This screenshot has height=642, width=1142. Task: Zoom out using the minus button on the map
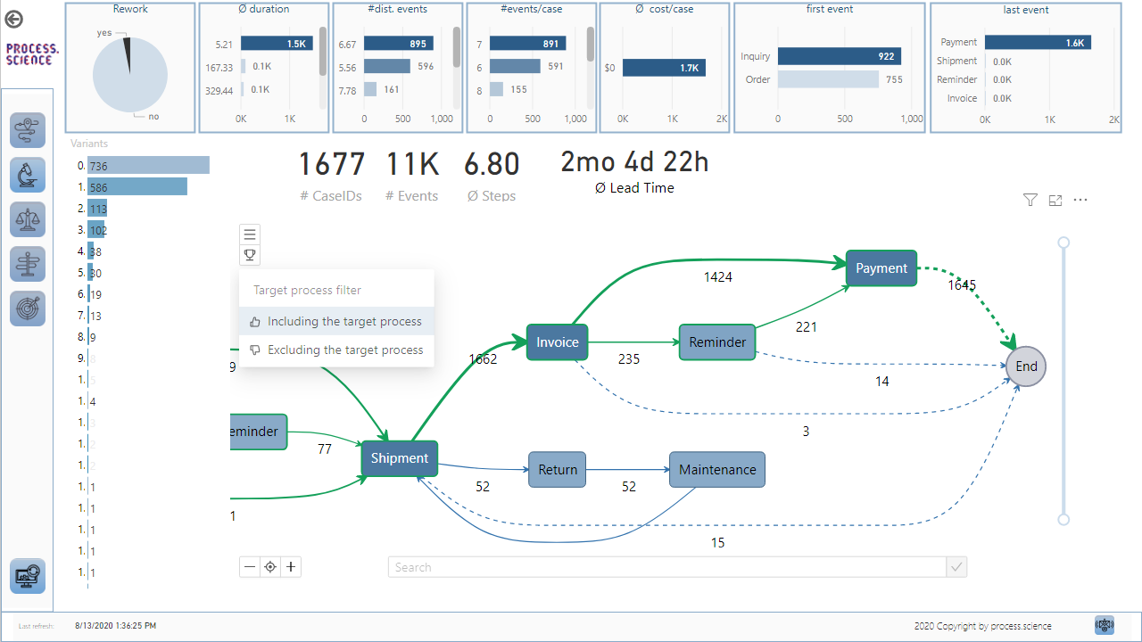pyautogui.click(x=249, y=566)
